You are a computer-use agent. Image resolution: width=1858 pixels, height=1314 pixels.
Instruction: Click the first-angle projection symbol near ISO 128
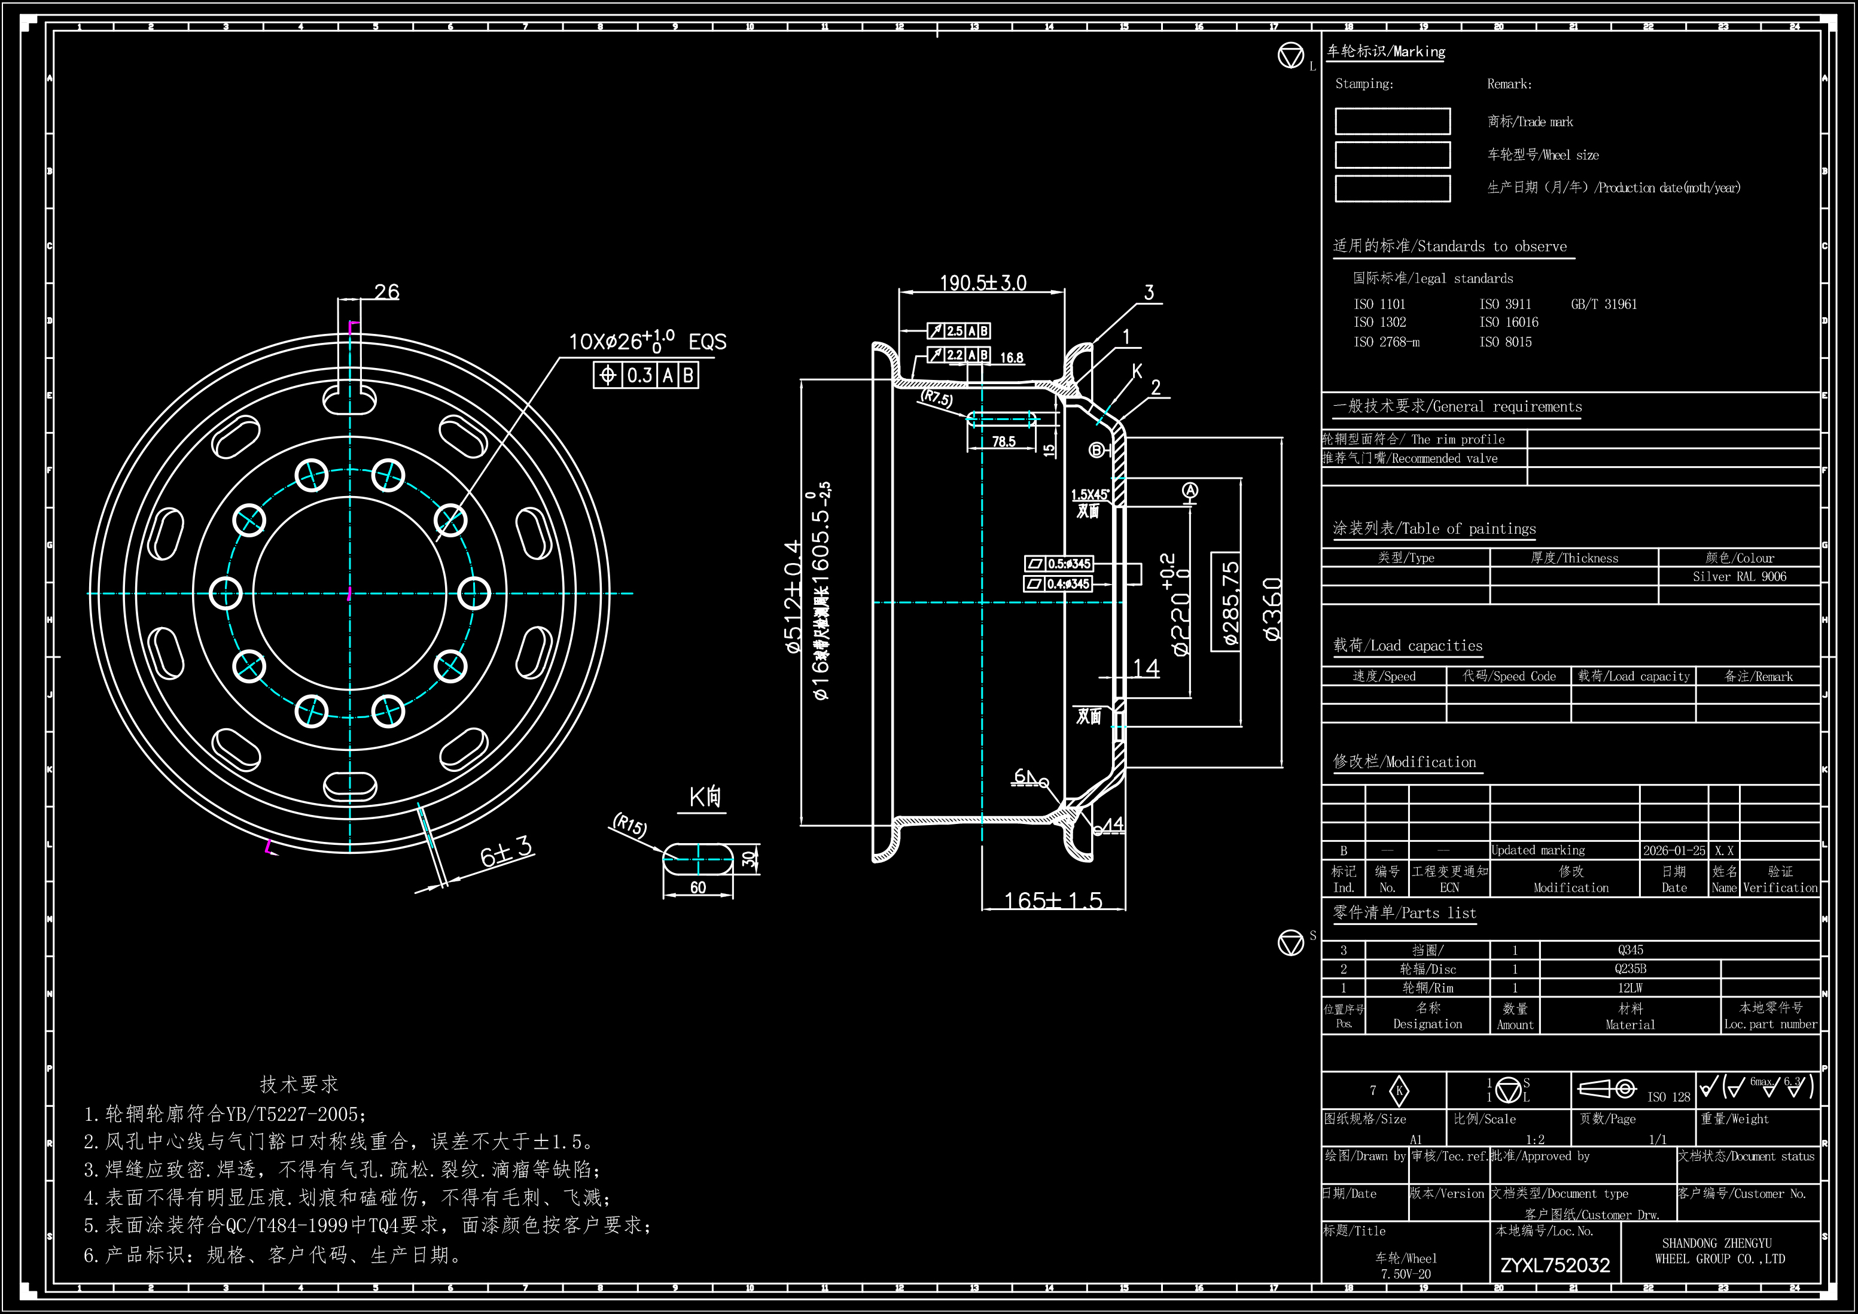tap(1607, 1089)
